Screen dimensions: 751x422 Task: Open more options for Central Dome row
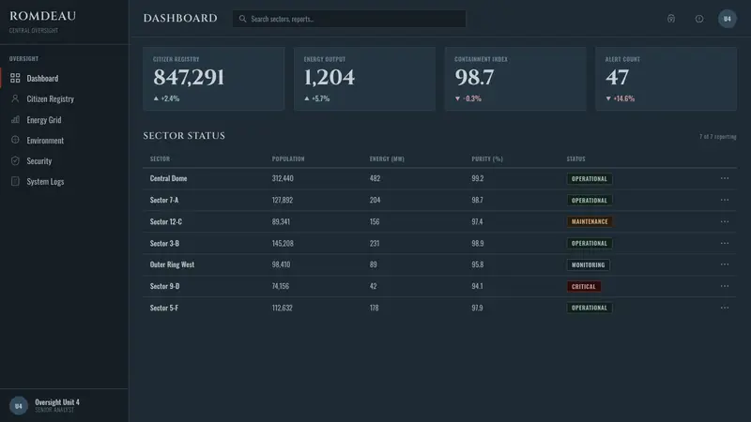725,178
